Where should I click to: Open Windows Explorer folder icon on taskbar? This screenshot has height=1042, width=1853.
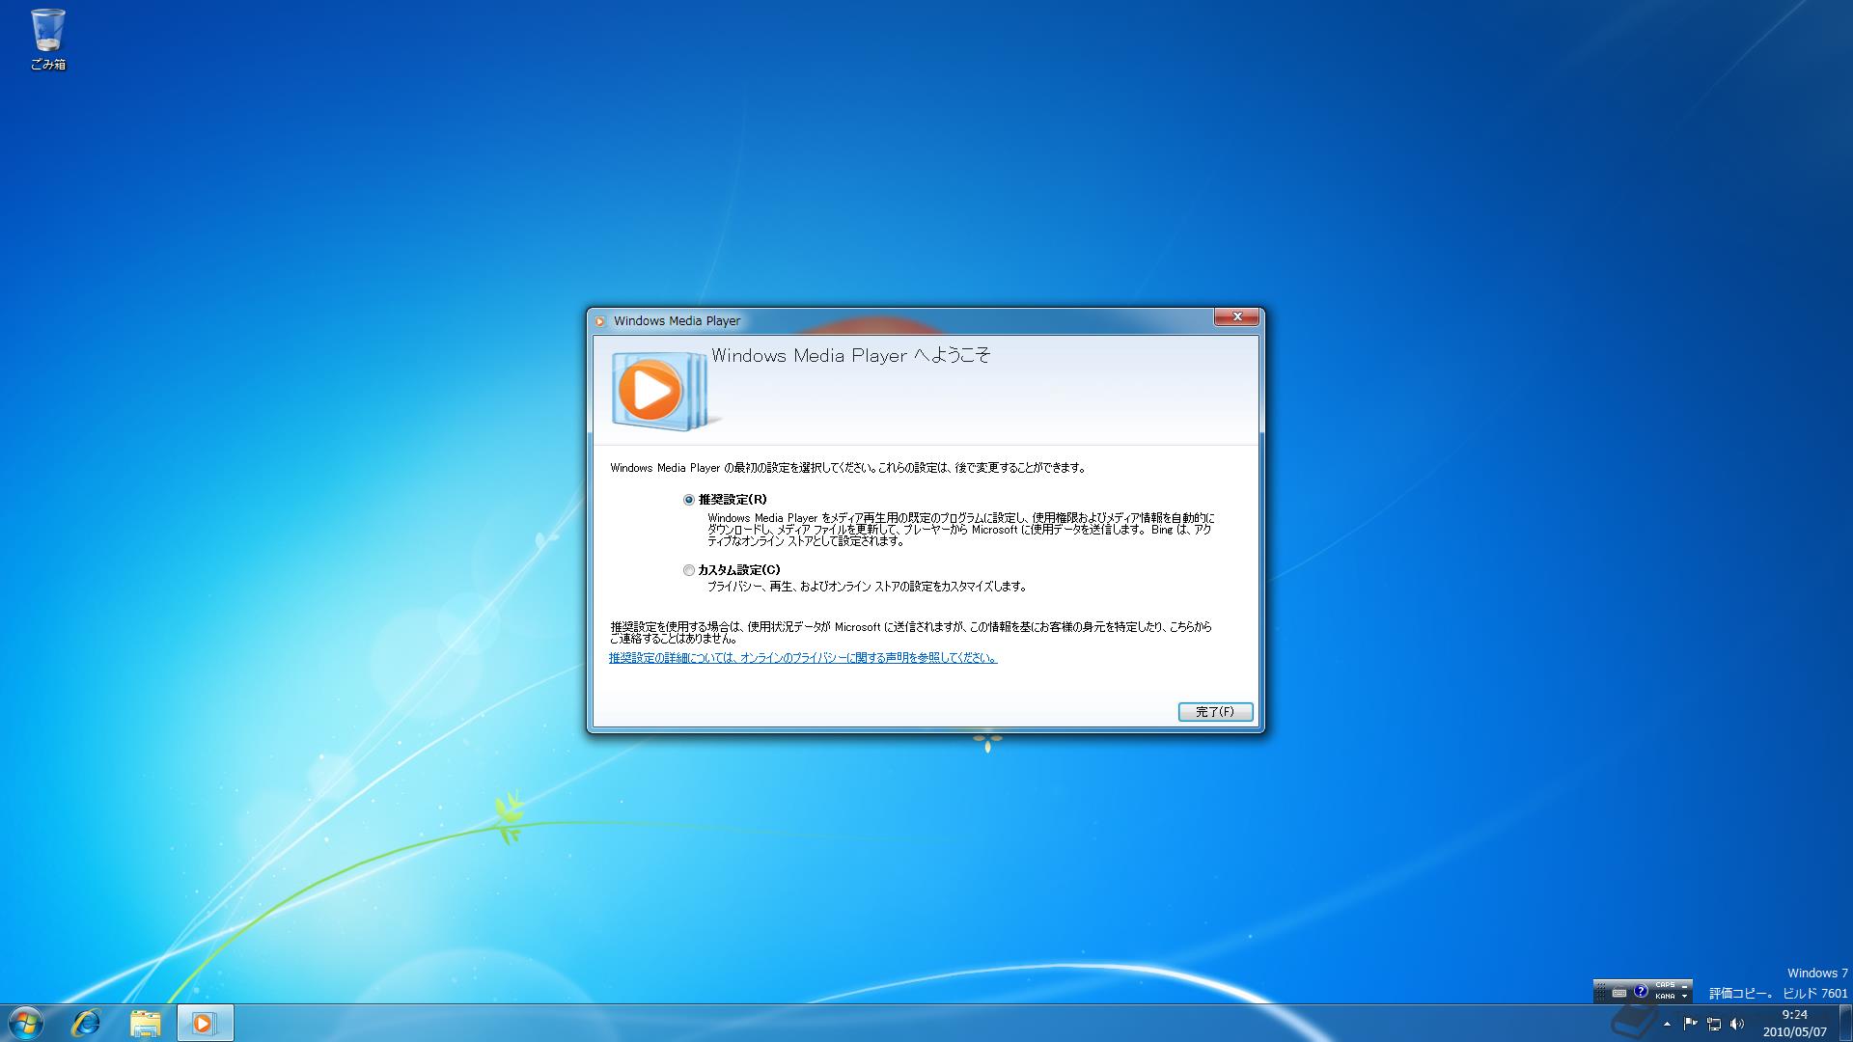point(145,1023)
